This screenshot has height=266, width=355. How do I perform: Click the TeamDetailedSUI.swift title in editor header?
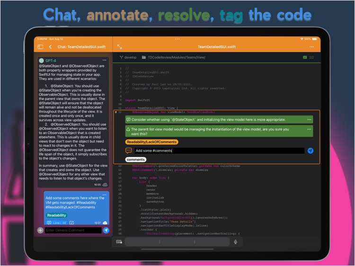pos(217,47)
